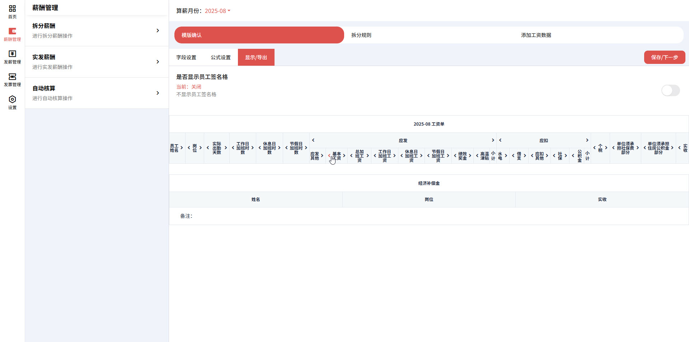
Task: Enable the 员工签名格 display switch
Action: (670, 90)
